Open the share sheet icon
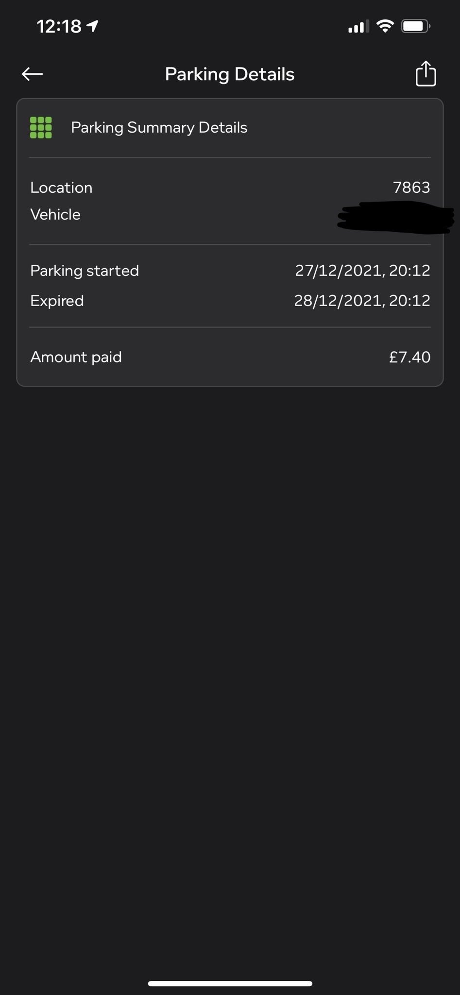Image resolution: width=460 pixels, height=995 pixels. point(426,74)
